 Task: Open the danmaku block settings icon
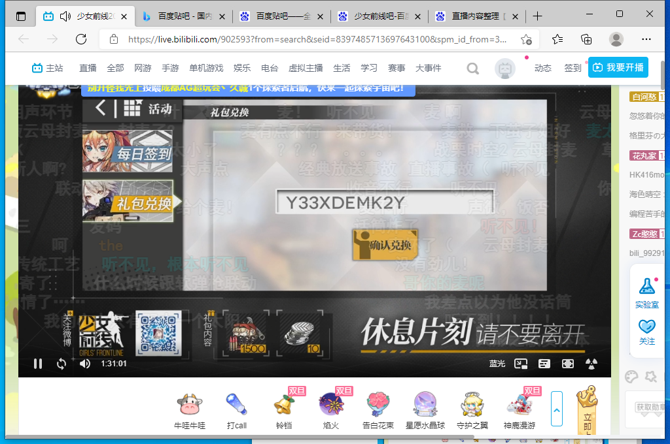pos(591,364)
